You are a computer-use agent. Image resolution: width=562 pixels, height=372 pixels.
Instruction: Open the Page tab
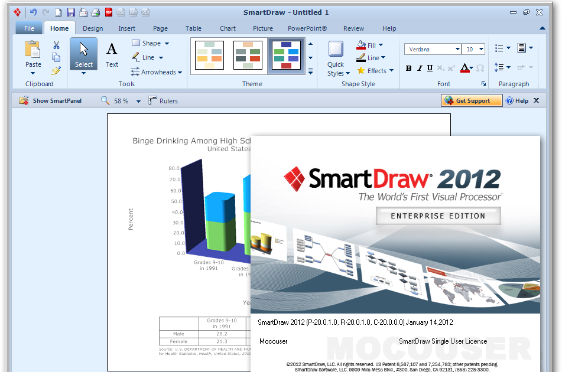click(160, 28)
